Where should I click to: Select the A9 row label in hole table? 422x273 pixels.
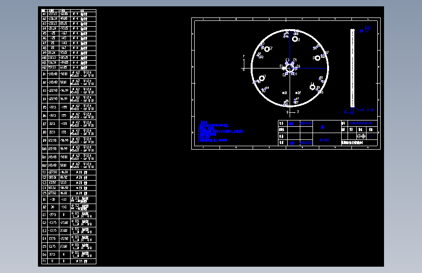coord(44,53)
